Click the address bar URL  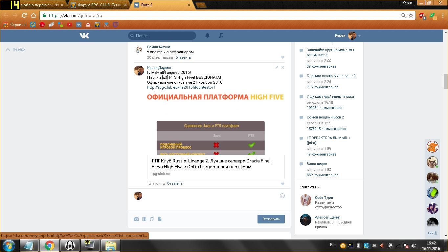[x=76, y=15]
